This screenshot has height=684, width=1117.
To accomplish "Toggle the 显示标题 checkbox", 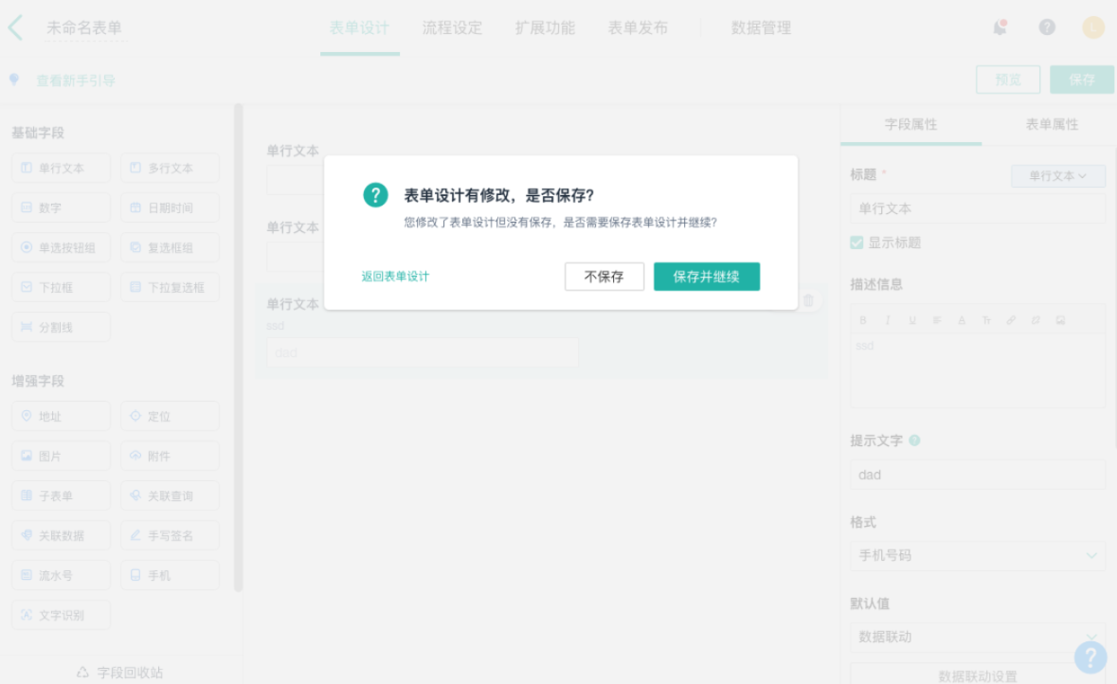I will click(857, 243).
